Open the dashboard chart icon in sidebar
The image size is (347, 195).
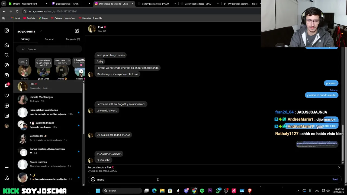tap(7, 116)
